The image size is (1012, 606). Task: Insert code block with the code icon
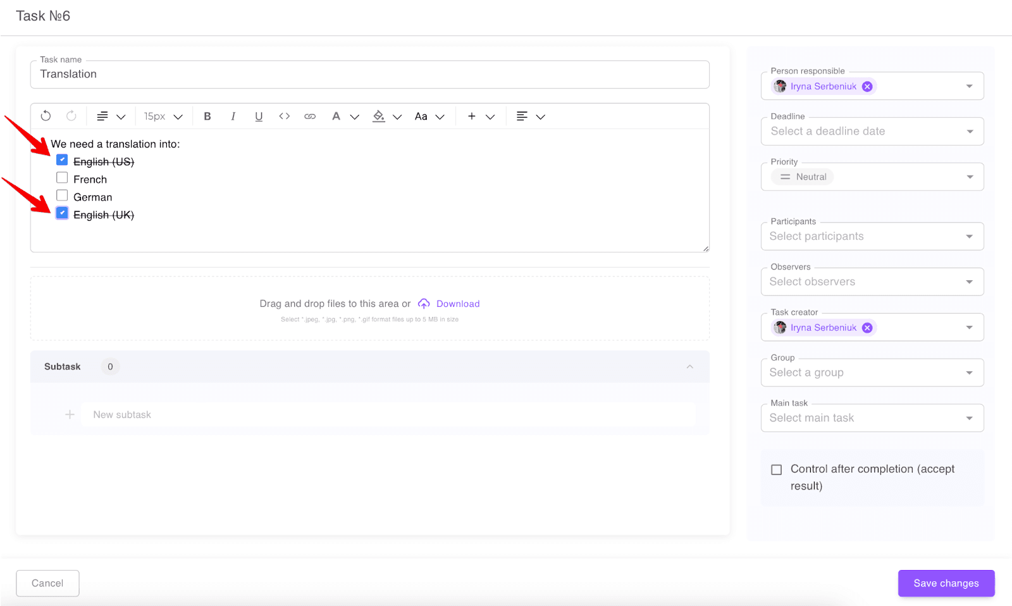(x=284, y=116)
